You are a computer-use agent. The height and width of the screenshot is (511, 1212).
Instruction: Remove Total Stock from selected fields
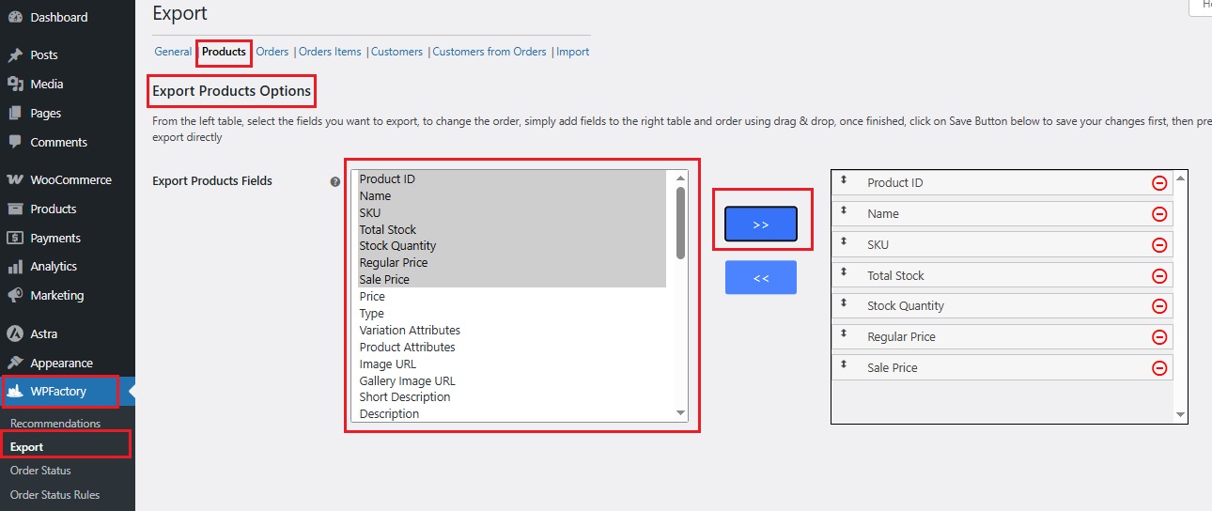coord(1159,276)
